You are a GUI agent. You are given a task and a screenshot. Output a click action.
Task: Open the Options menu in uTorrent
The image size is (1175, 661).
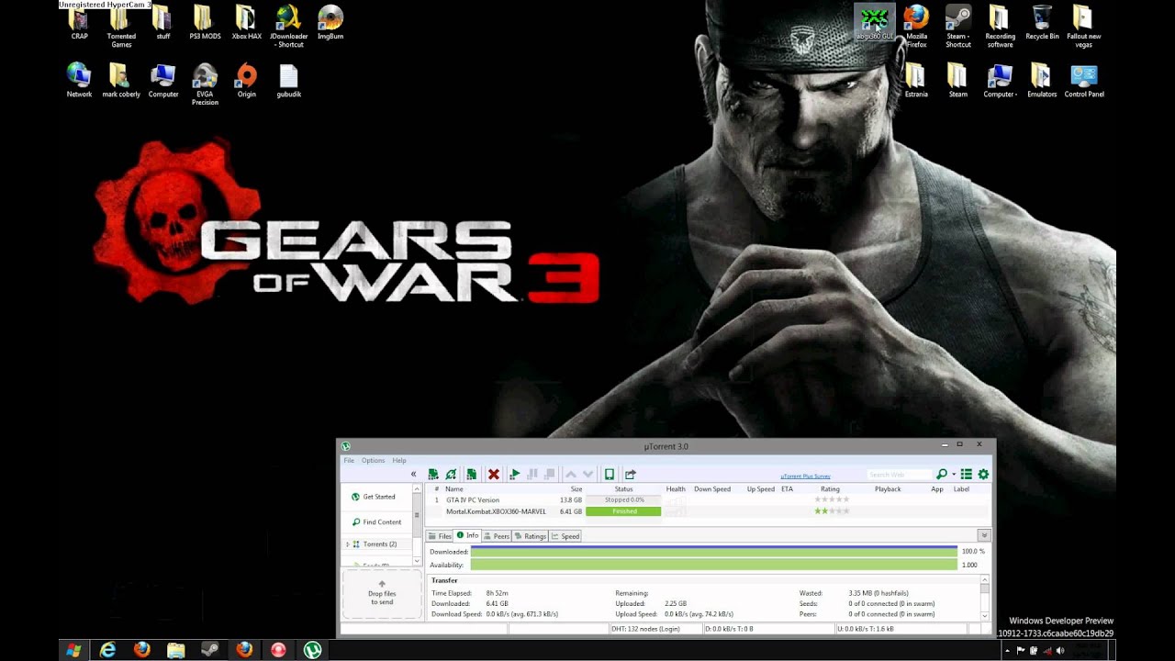pos(373,461)
